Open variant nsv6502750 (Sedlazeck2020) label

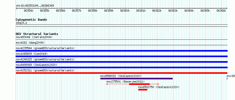tap(159, 87)
